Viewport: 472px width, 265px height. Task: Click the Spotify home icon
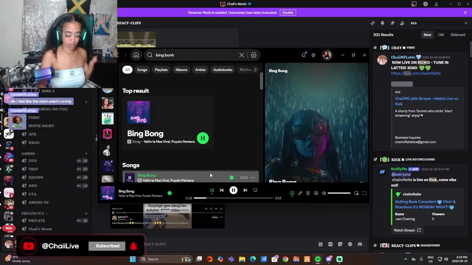(x=136, y=55)
